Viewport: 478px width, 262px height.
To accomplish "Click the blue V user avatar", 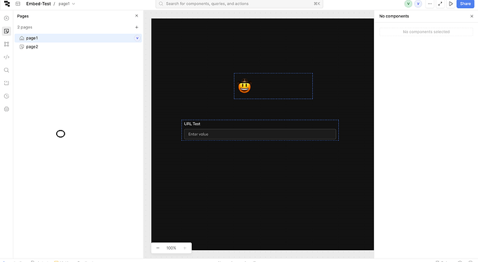I will coord(418,3).
